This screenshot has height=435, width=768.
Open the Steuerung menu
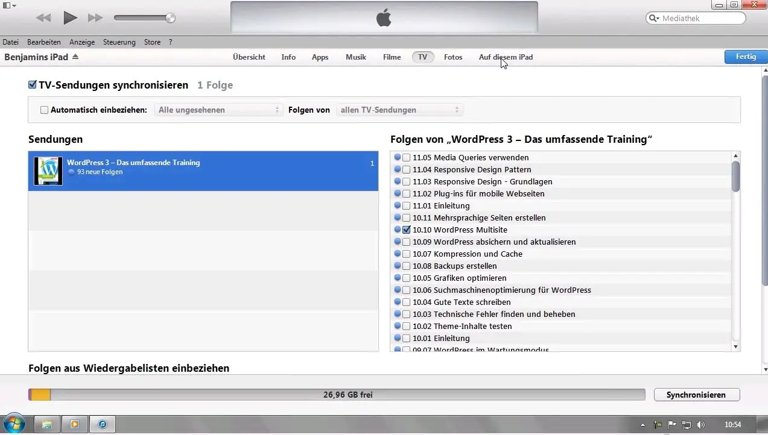(119, 42)
